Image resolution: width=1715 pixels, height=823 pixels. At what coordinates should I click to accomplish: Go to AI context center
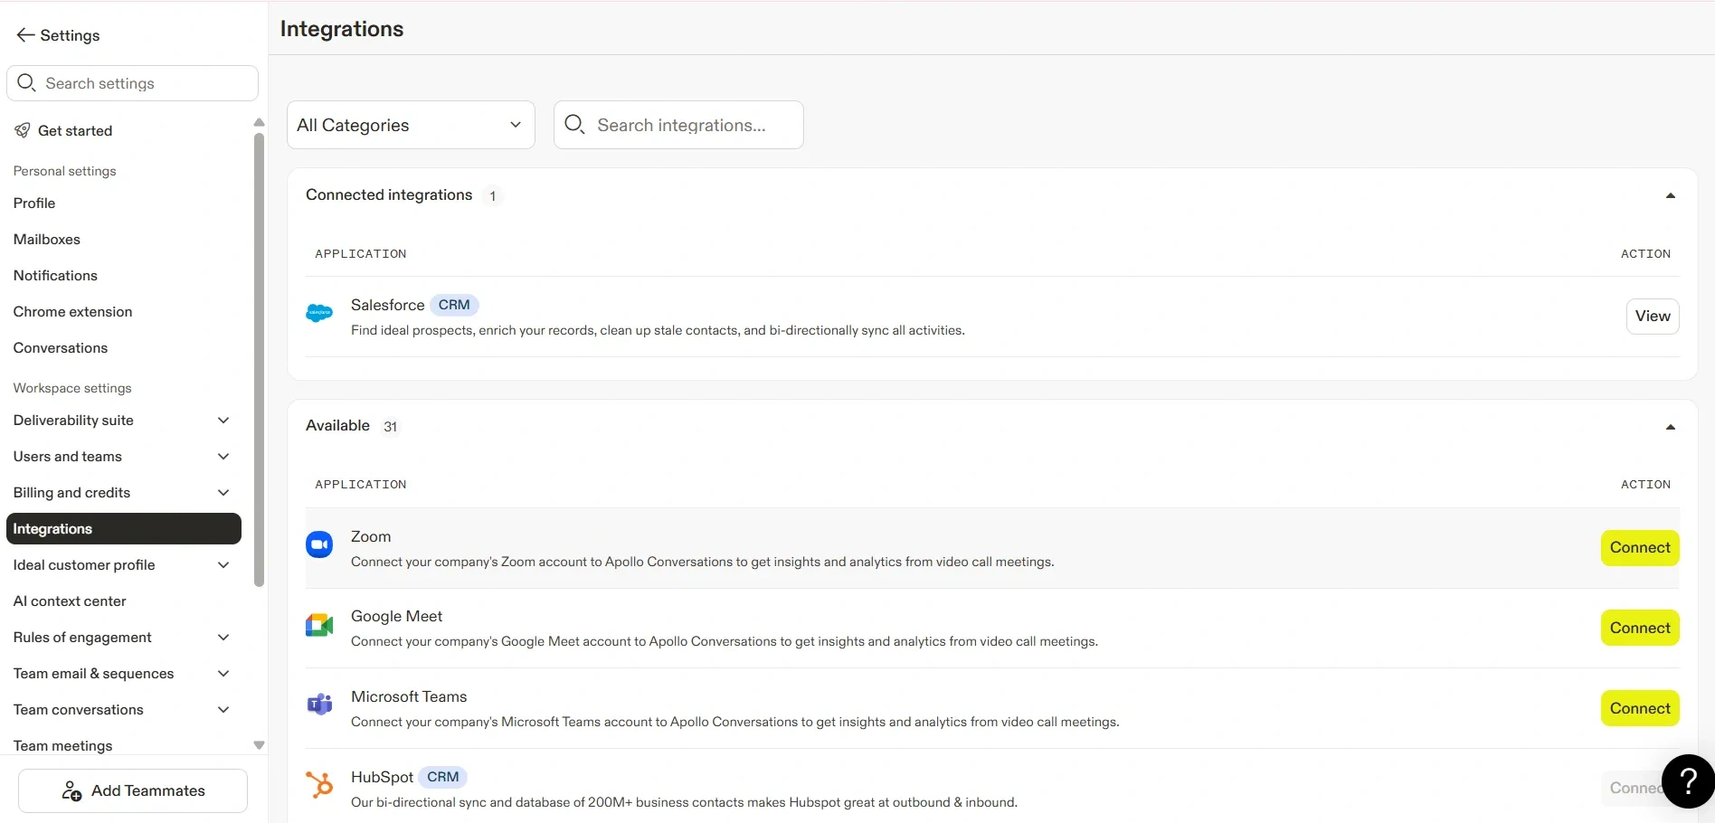tap(70, 601)
